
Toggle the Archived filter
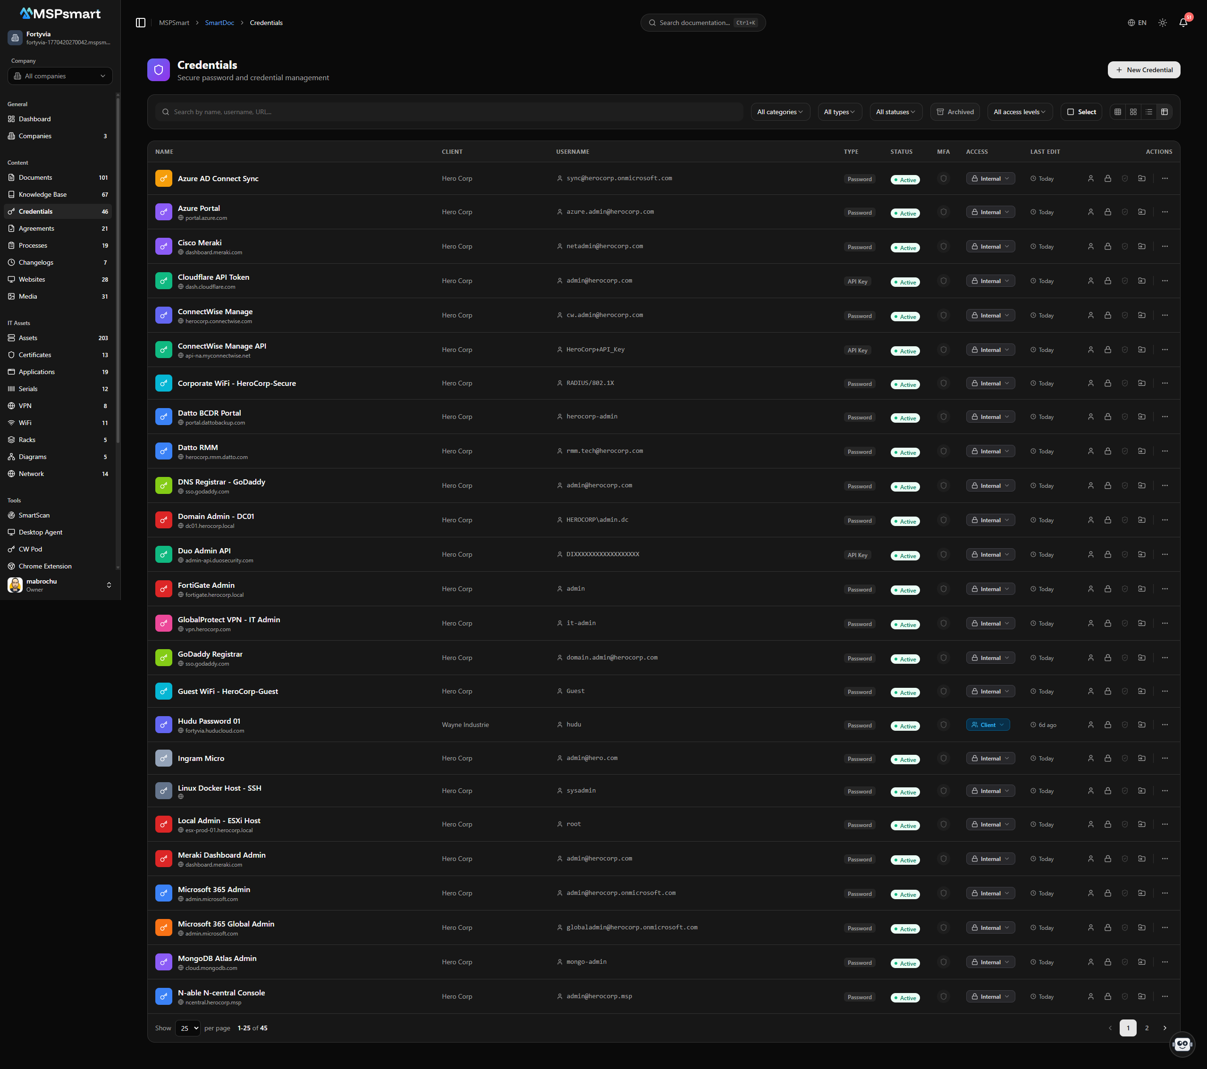[x=954, y=111]
